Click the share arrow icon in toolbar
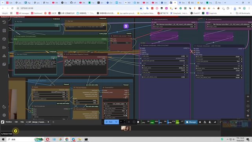252x142 pixels. pyautogui.click(x=215, y=122)
